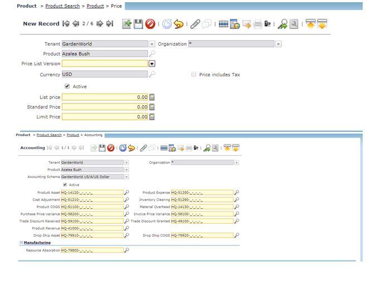390x290 pixels.
Task: Go to next record in Price toolbar
Action: [100, 23]
